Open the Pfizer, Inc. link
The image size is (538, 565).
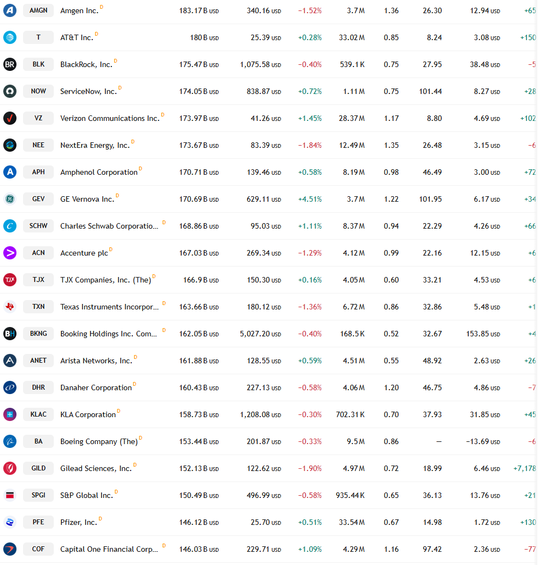pos(79,523)
